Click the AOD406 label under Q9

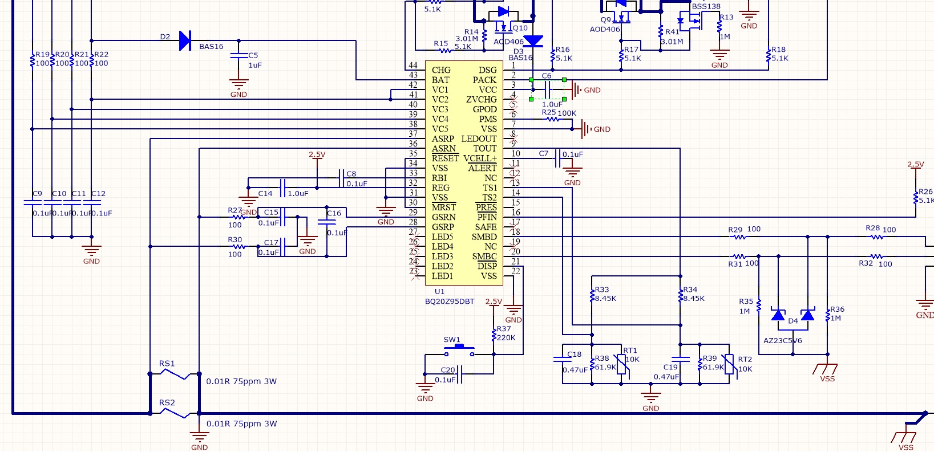pyautogui.click(x=605, y=29)
